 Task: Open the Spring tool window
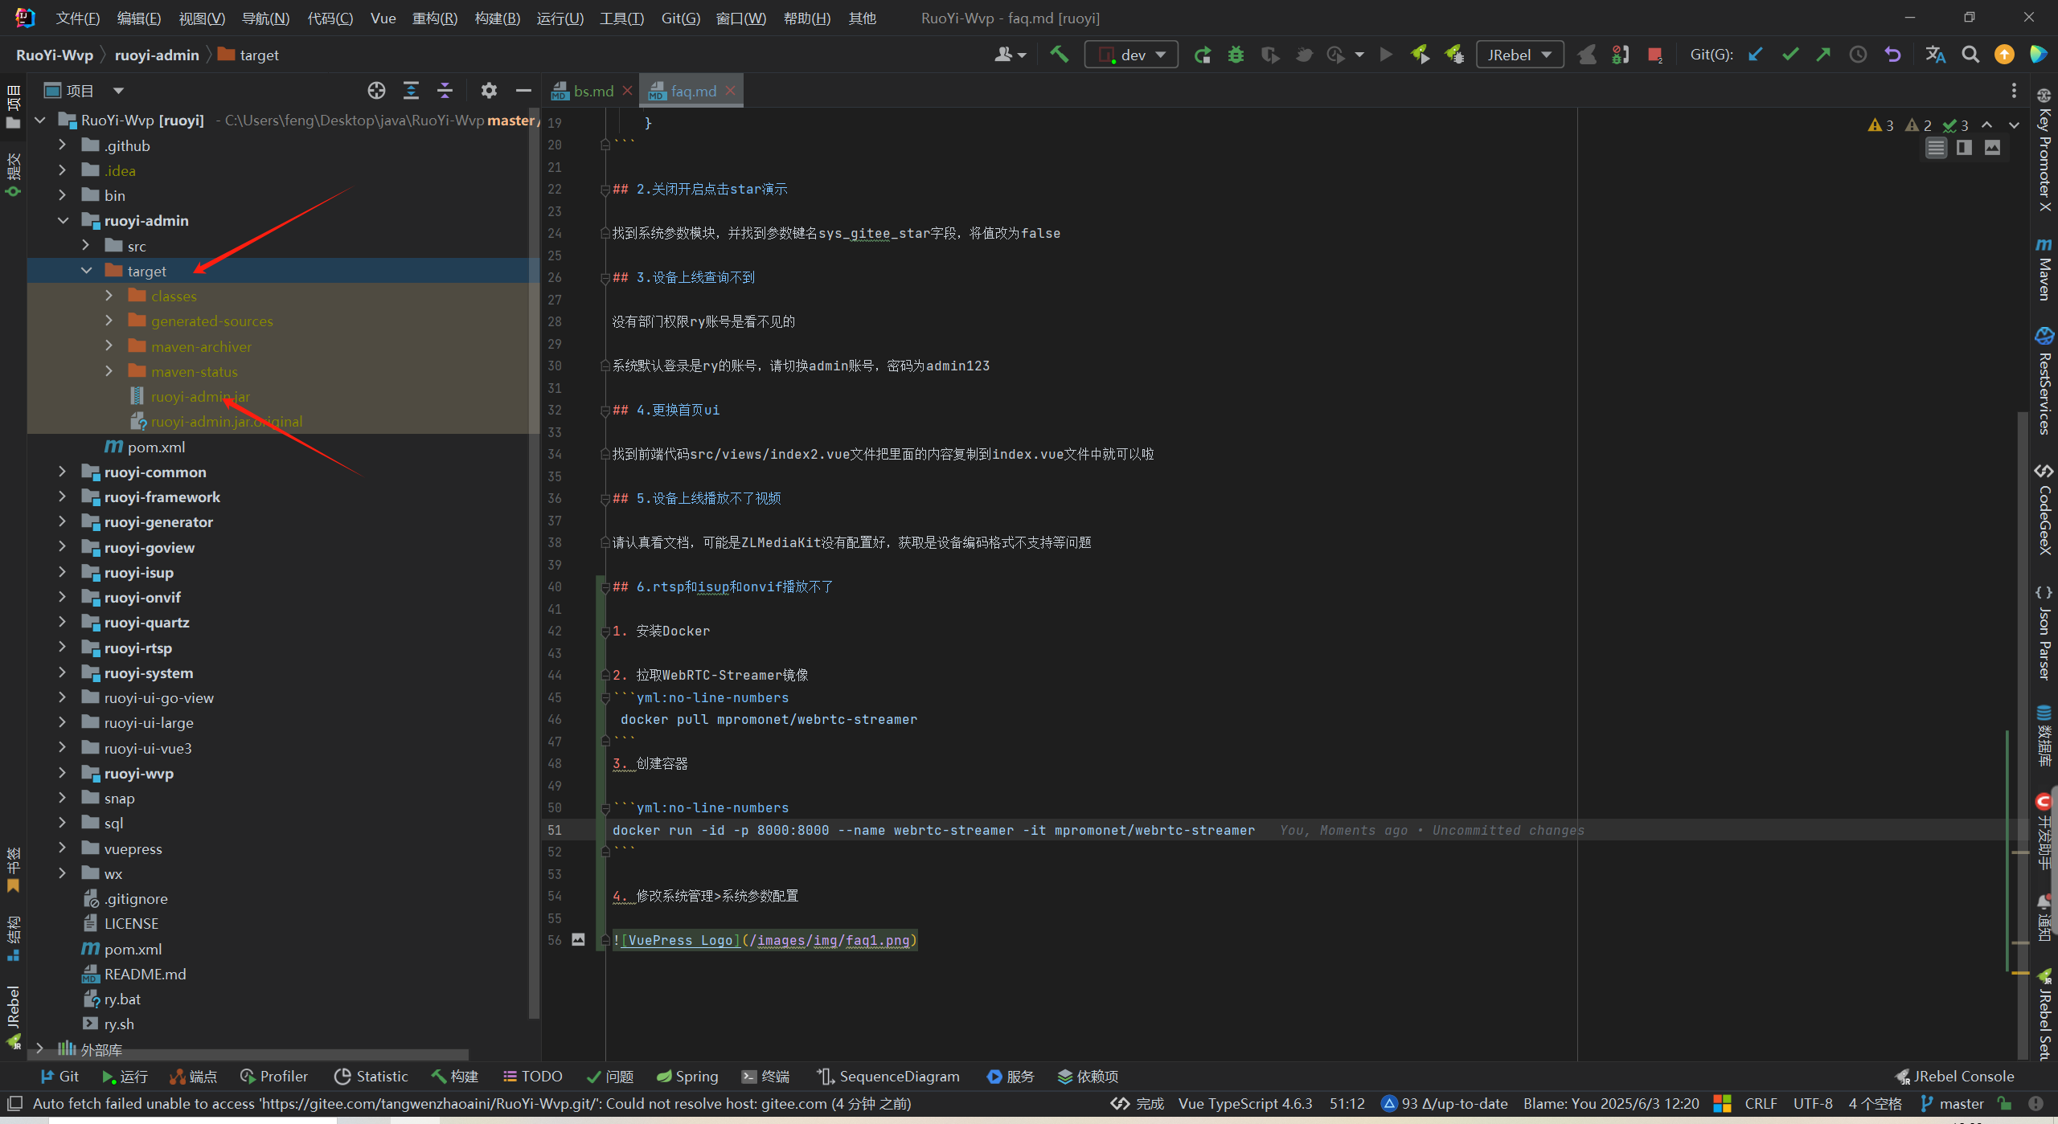(687, 1077)
